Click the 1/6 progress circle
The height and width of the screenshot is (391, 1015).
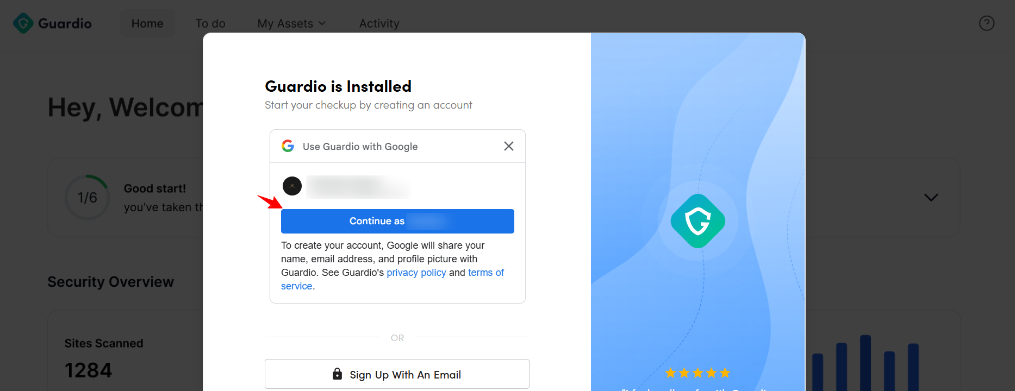(x=87, y=197)
